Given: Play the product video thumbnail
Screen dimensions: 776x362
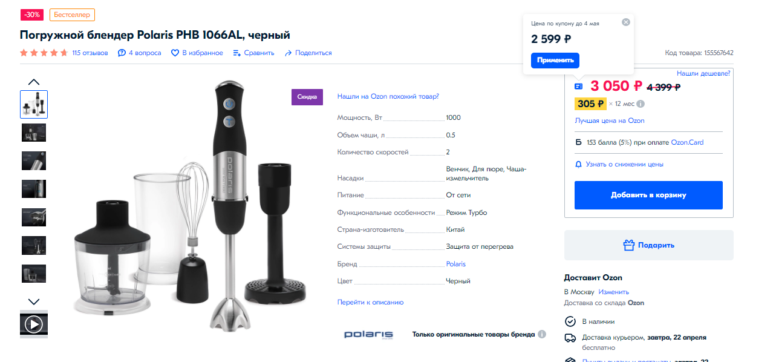Looking at the screenshot, I should 34,325.
